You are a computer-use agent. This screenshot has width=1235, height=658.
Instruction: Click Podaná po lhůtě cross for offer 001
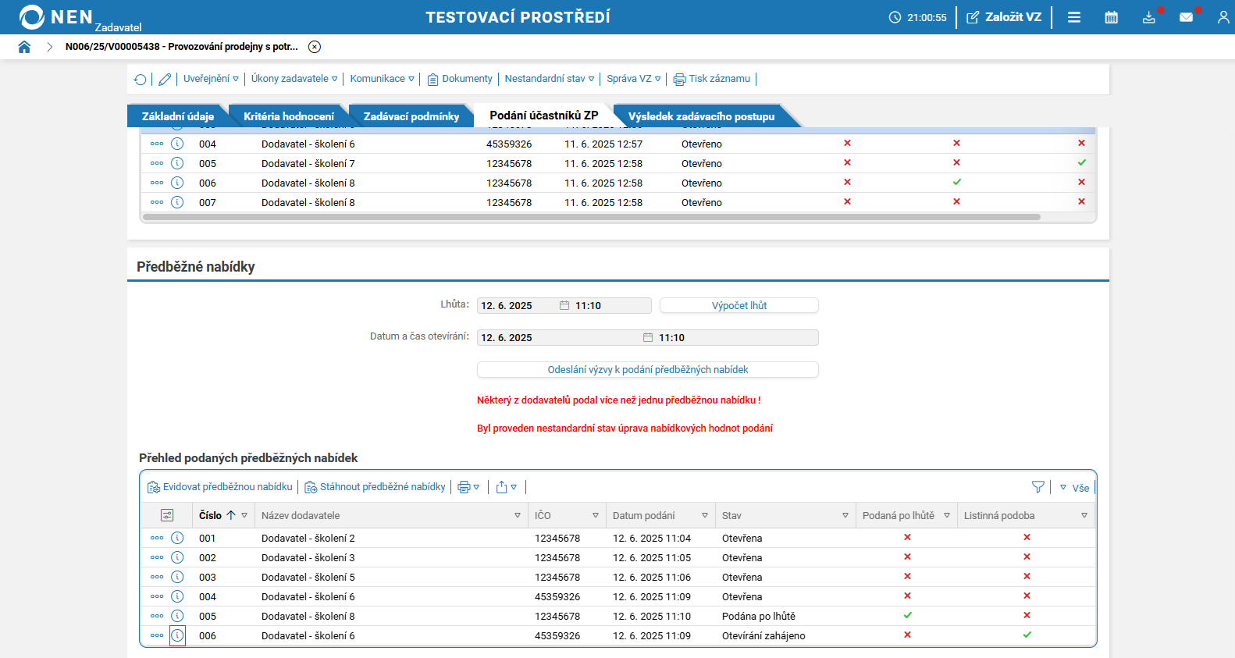[x=908, y=537]
